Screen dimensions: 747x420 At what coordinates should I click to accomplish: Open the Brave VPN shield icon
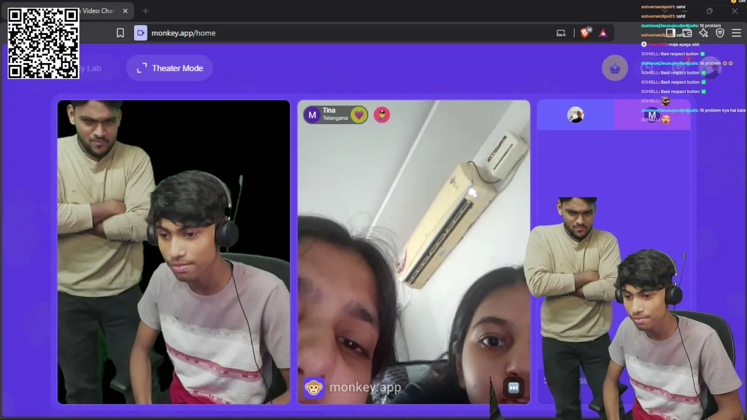(720, 33)
